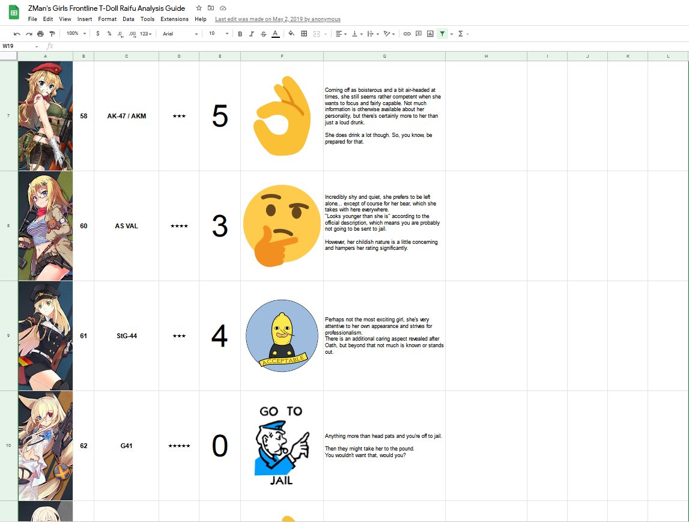Click the Go To Jail image
The width and height of the screenshot is (689, 522).
click(x=282, y=446)
